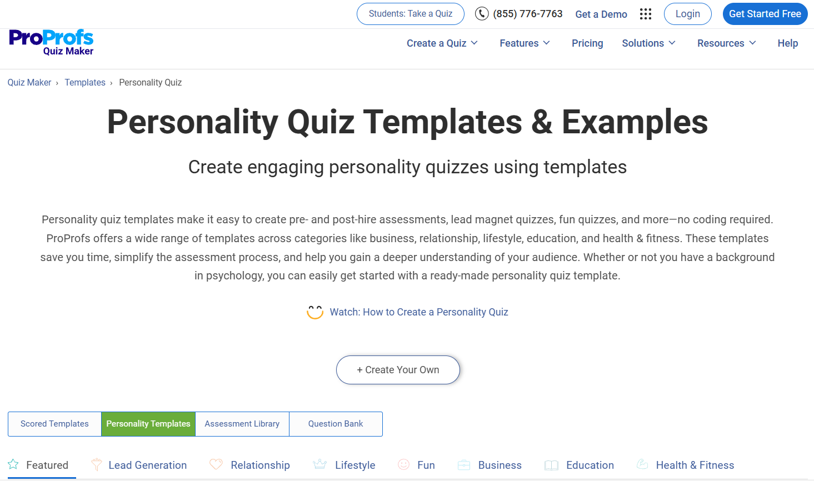Click the phone receiver icon in the header

point(481,13)
